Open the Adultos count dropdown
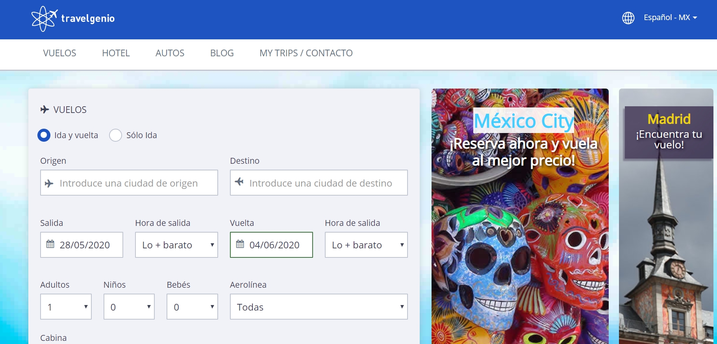 point(66,307)
